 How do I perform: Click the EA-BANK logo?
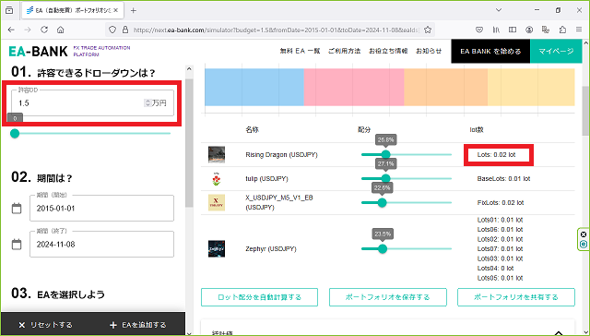coord(38,51)
